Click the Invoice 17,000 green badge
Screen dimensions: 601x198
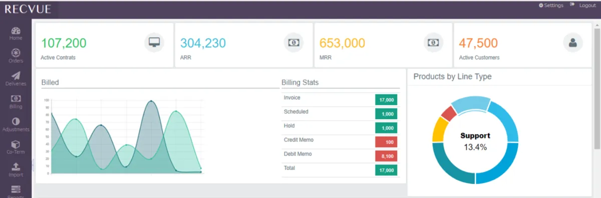click(x=386, y=100)
